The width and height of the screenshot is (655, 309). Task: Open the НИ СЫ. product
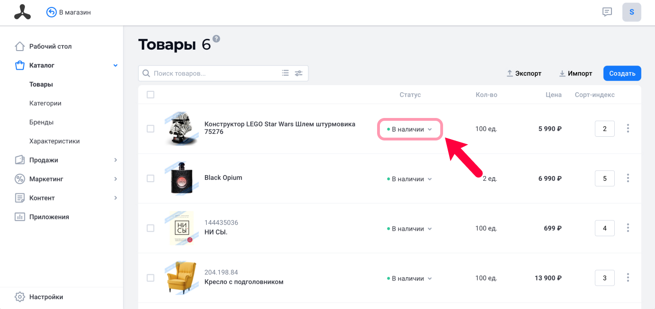(x=216, y=232)
